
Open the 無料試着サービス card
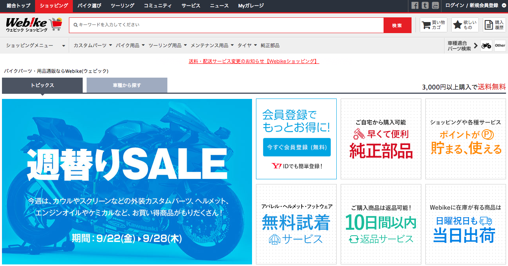[296, 224]
